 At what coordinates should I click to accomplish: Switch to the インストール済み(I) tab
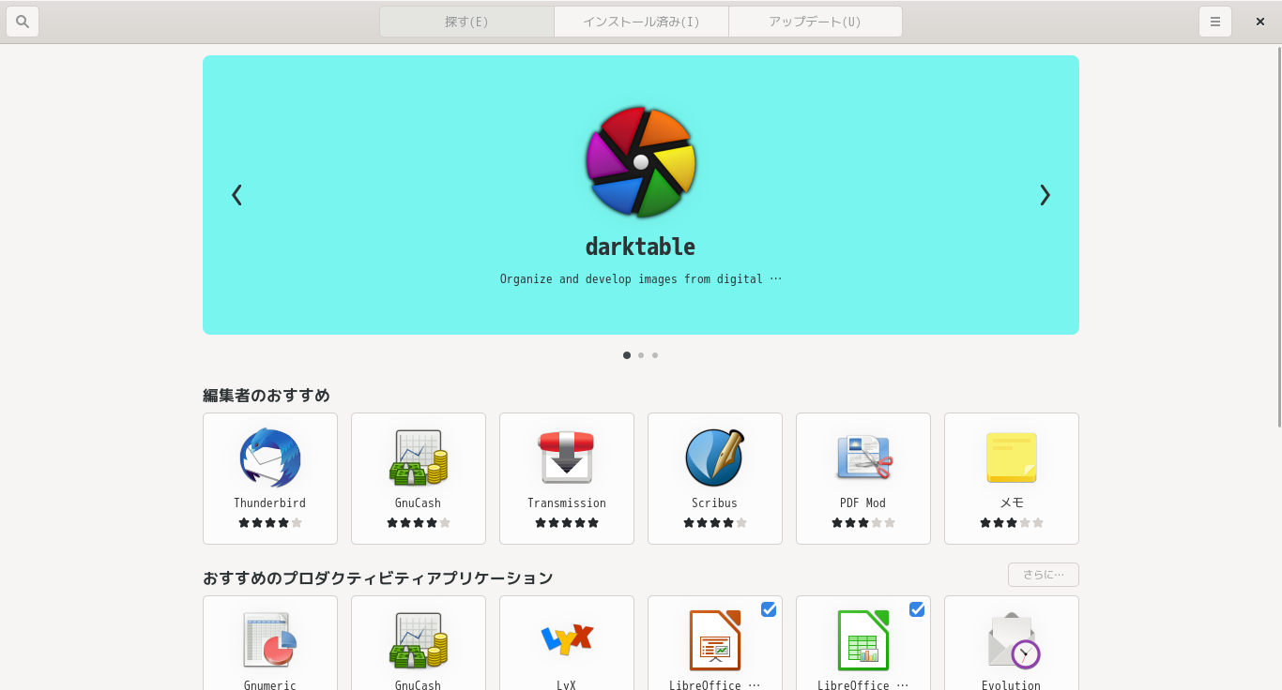pos(641,22)
